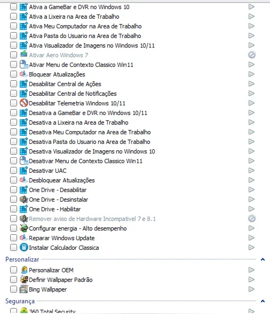Run Desabilitar Telemetria Windows 10/11 play arrow
Screen dimensions: 270x314
[251, 103]
